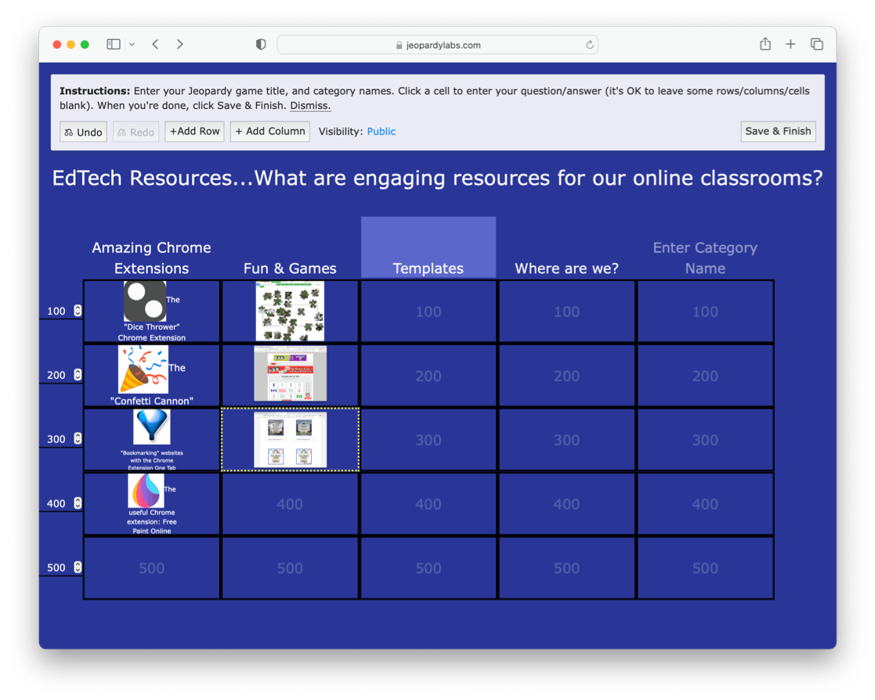Image resolution: width=875 pixels, height=700 pixels.
Task: Change visibility via the Public link
Action: point(381,132)
